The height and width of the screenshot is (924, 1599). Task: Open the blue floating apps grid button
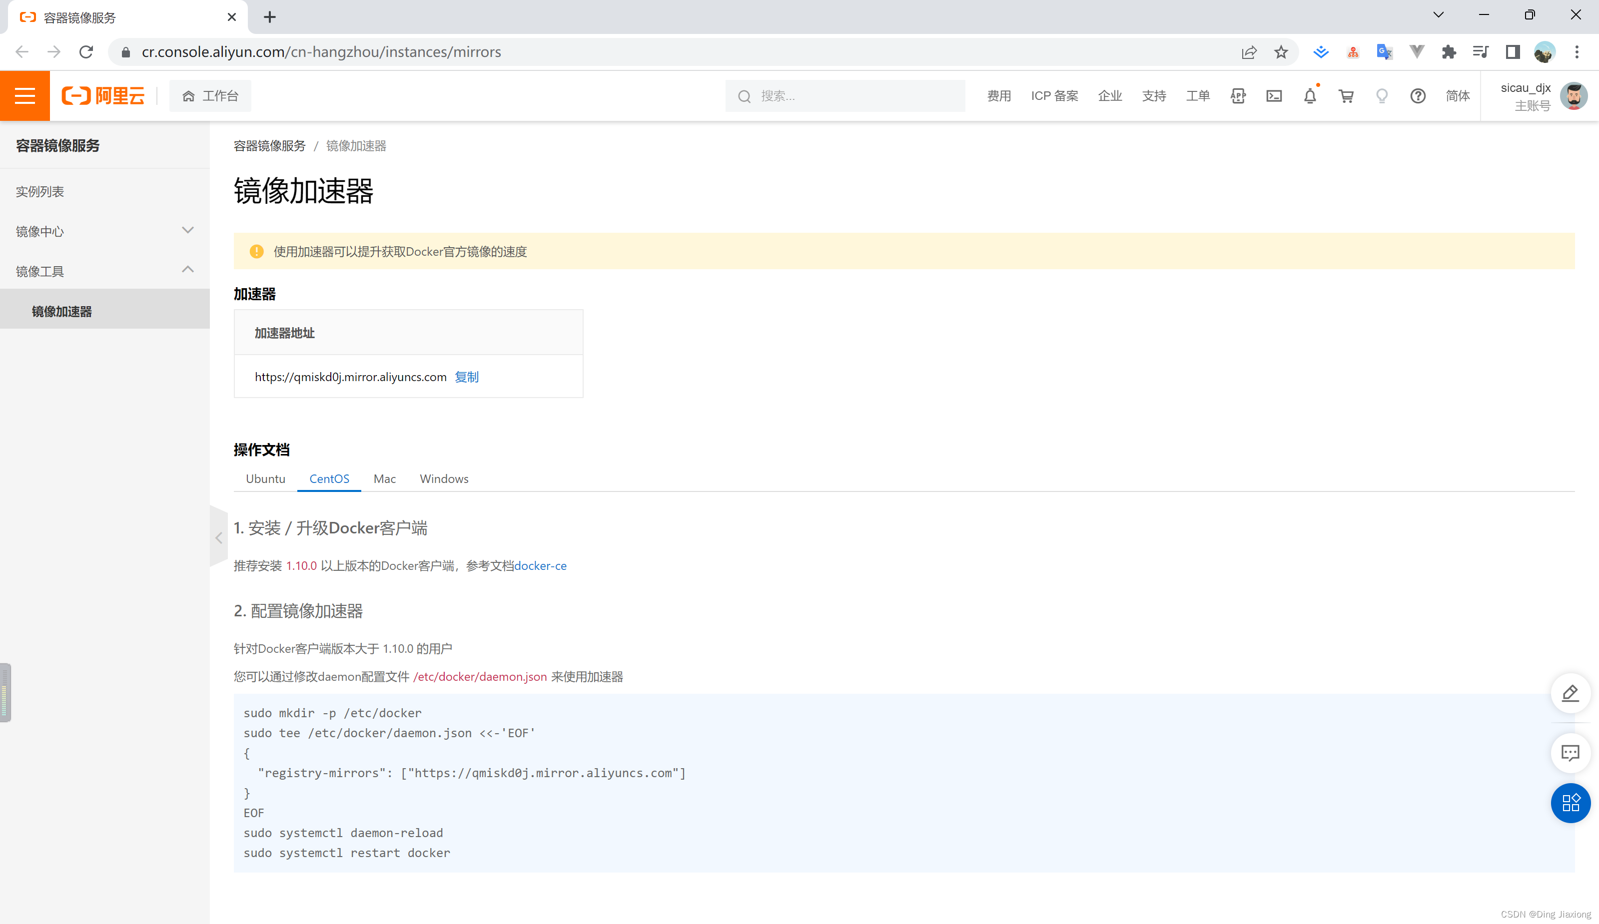1570,803
